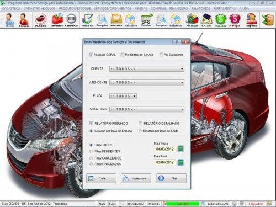Open the COMPRAS menu
This screenshot has height=207, width=276.
[158, 9]
